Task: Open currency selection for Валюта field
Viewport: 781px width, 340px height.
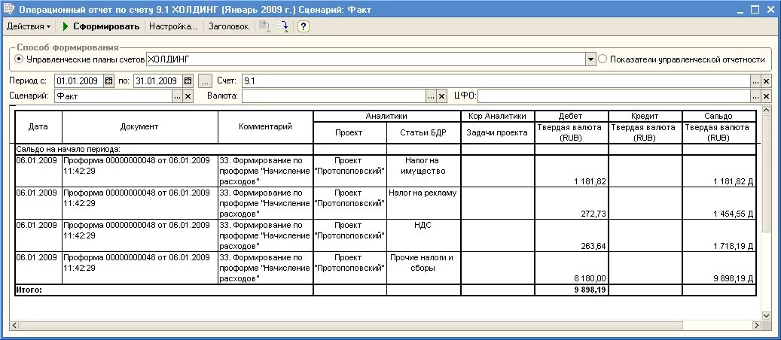Action: click(x=431, y=96)
